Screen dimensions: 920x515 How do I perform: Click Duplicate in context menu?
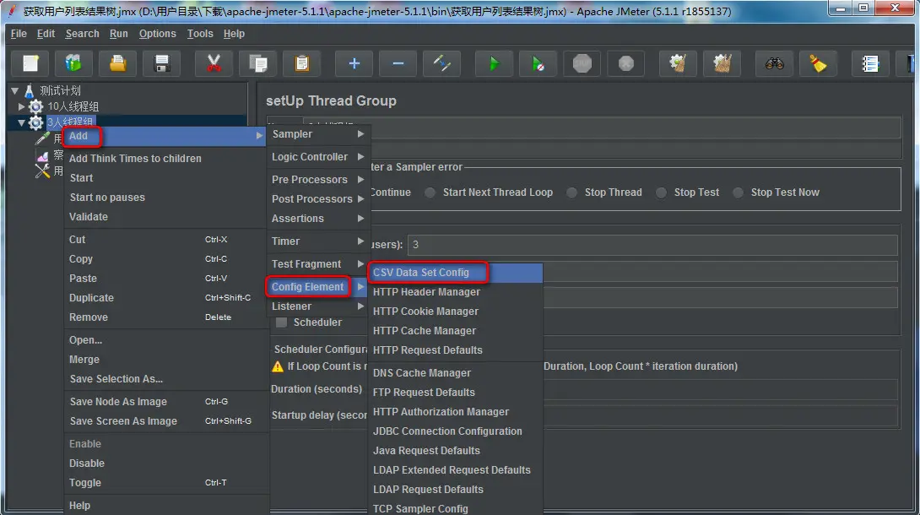pyautogui.click(x=165, y=297)
